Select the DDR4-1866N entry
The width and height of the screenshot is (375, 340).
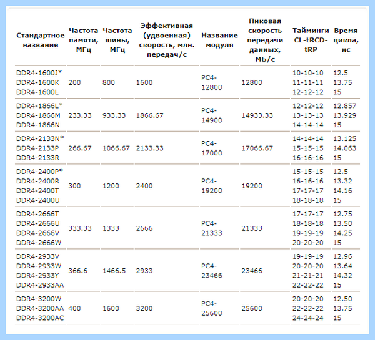(37, 125)
